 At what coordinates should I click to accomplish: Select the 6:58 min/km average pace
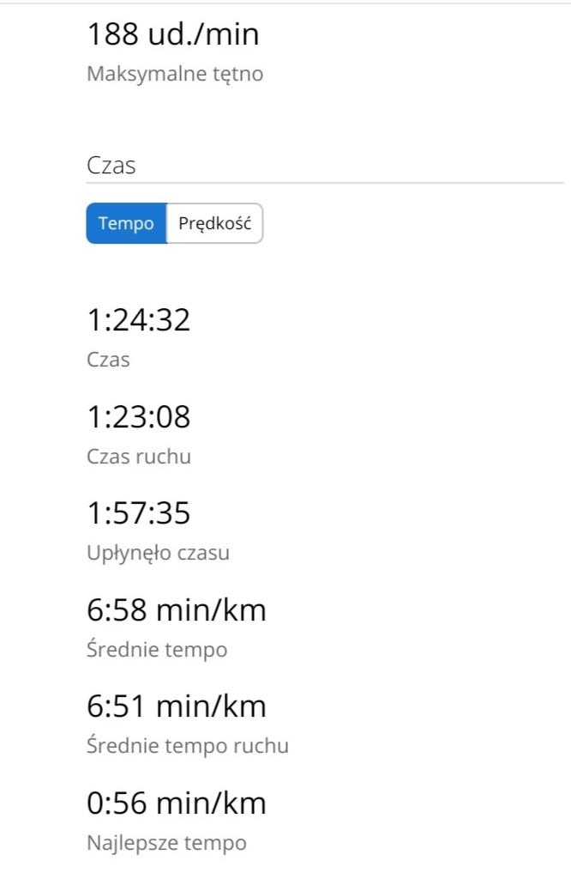click(177, 610)
